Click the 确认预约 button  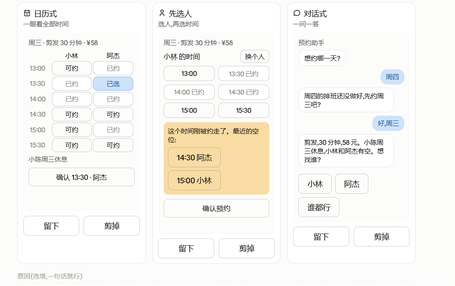coord(216,208)
